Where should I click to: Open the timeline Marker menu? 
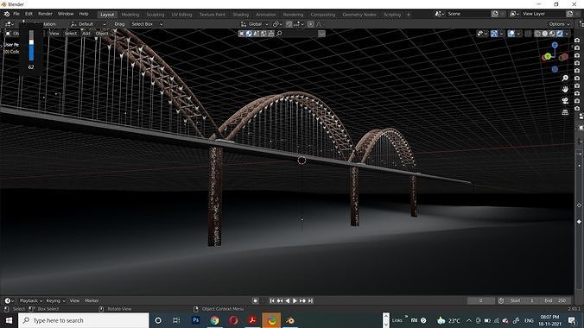(92, 301)
